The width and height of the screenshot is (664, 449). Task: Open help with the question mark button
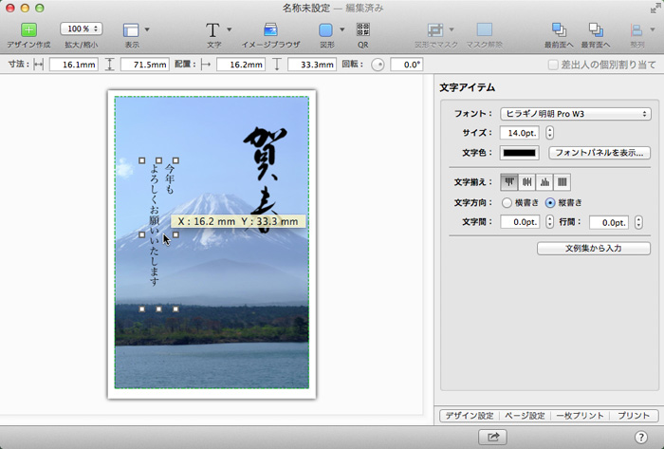[x=641, y=436]
